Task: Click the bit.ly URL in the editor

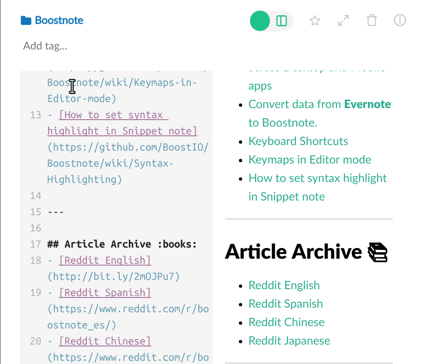Action: (x=114, y=277)
